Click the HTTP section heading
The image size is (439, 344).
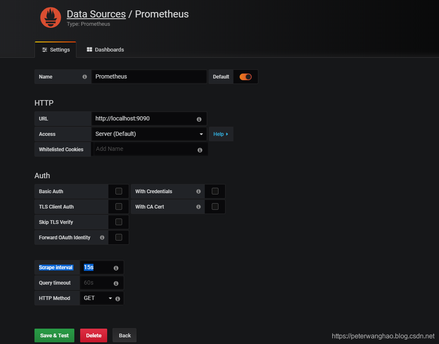point(44,103)
